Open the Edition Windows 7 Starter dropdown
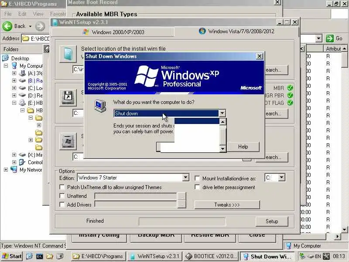The height and width of the screenshot is (262, 349). pos(186,178)
